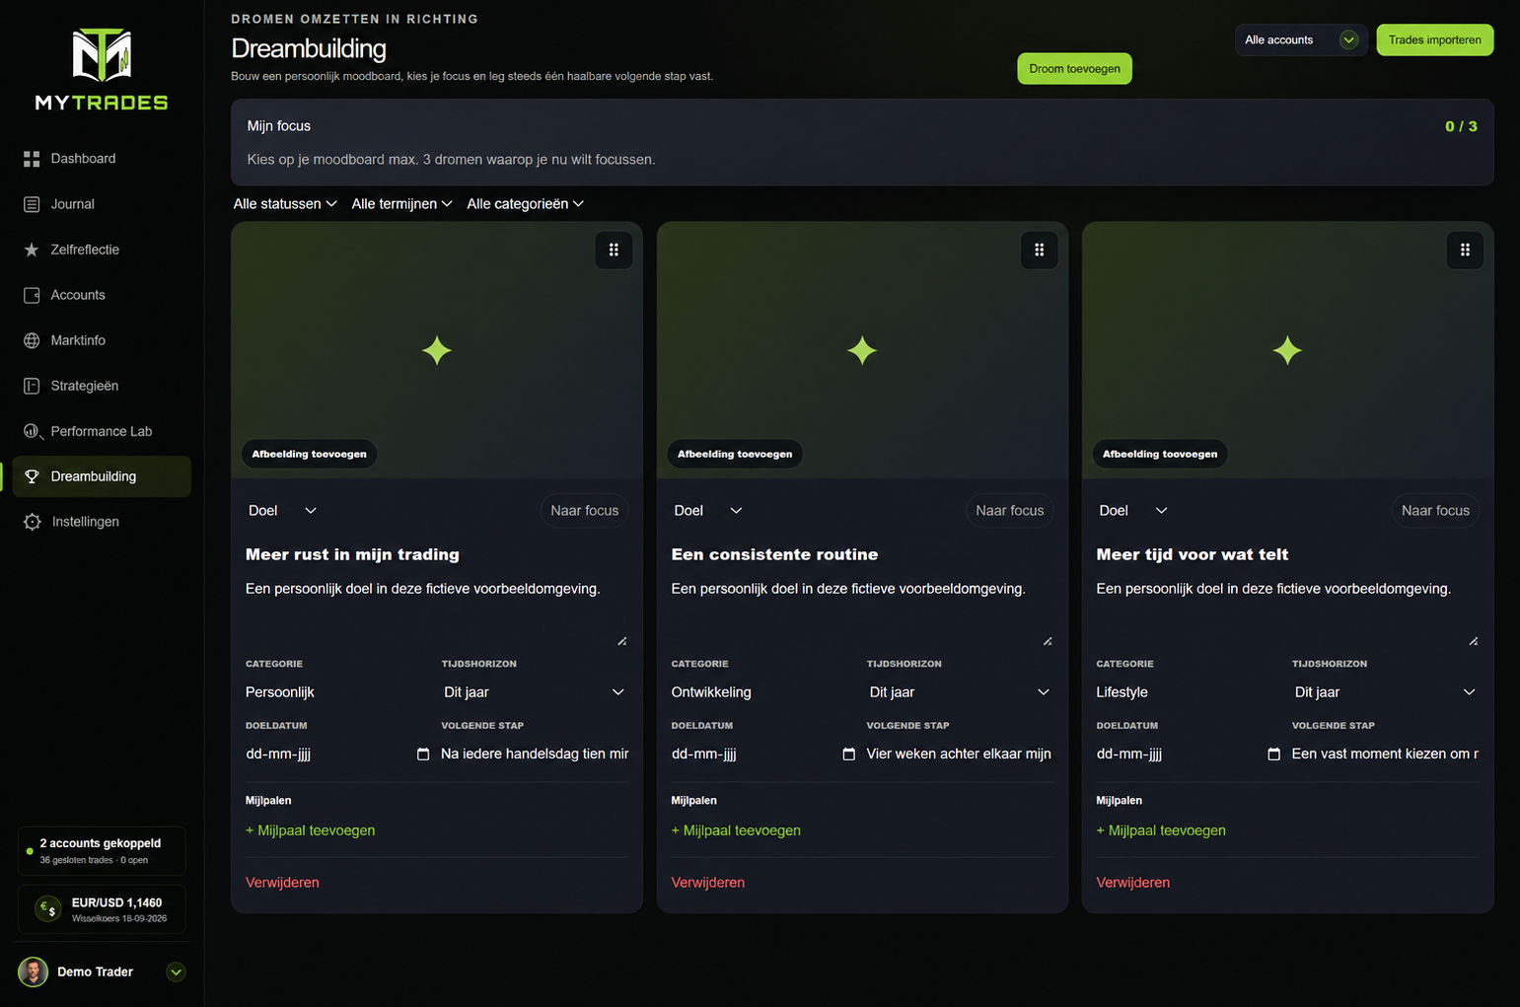The width and height of the screenshot is (1520, 1007).
Task: Open the Dashboard grid icon
Action: (32, 159)
